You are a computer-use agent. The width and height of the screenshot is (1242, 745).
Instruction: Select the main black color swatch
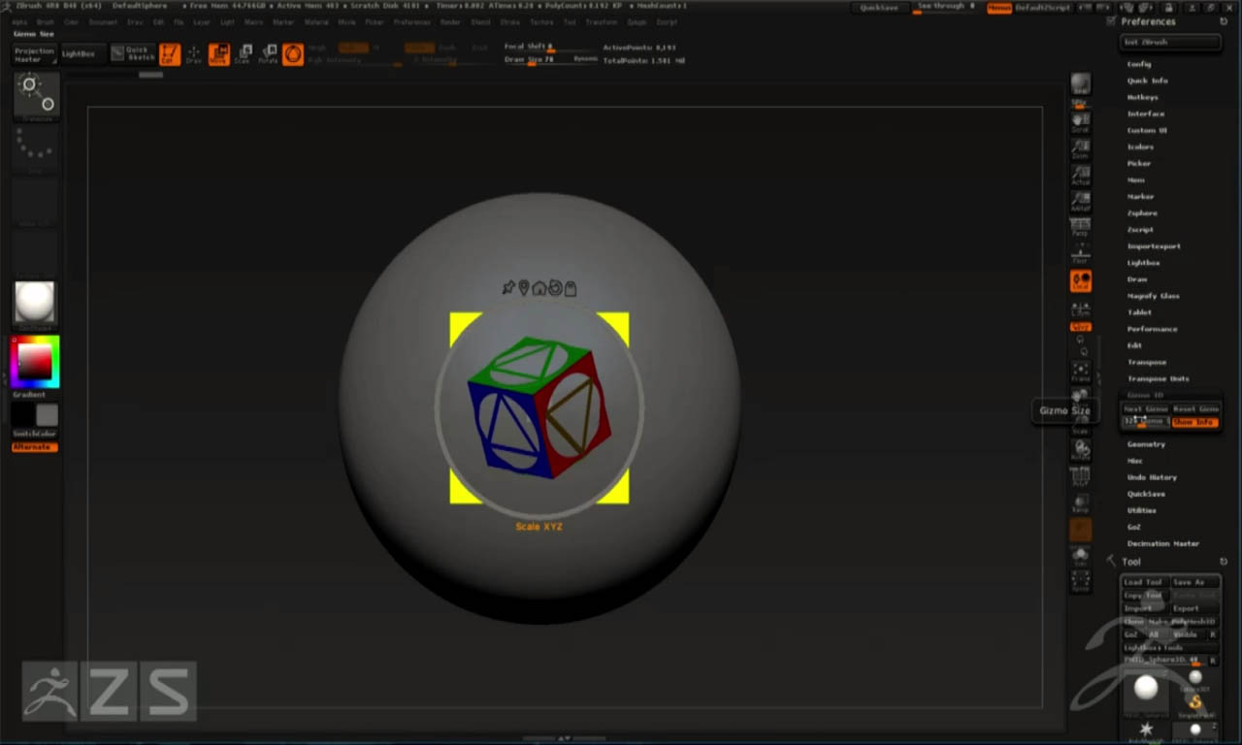[x=24, y=415]
